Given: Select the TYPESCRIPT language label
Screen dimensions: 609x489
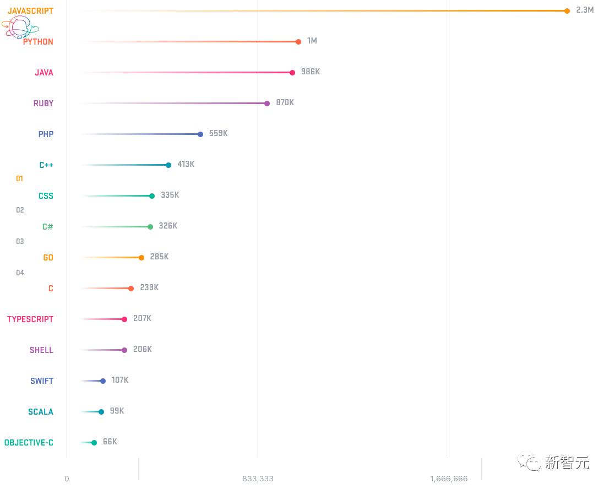Looking at the screenshot, I should [30, 319].
